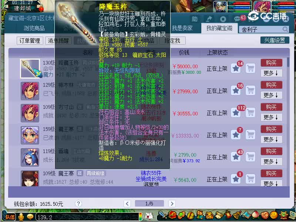Open 订单管理 sub-tab

click(x=30, y=41)
